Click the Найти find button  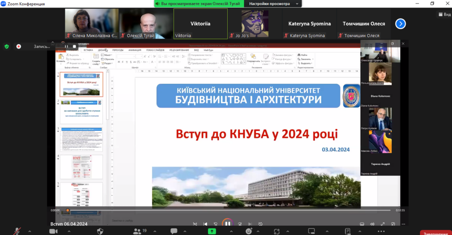(302, 55)
